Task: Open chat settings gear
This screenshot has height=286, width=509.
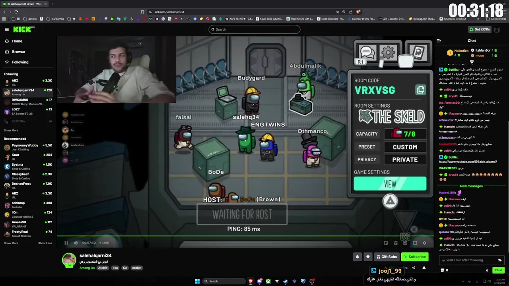Action: [x=487, y=271]
